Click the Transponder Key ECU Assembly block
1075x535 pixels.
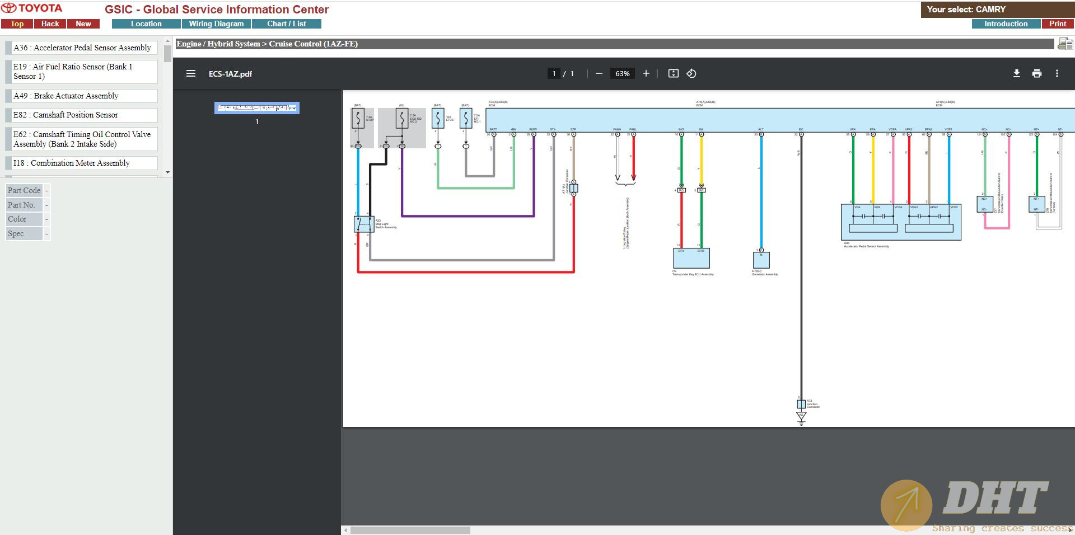tap(691, 259)
